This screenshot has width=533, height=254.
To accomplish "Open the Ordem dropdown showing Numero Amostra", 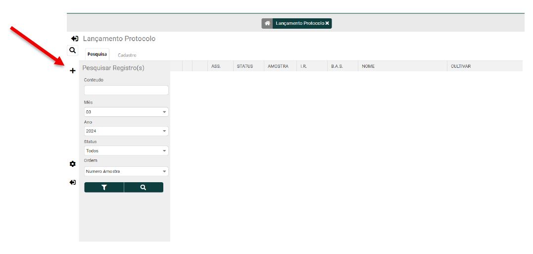I will tap(126, 171).
